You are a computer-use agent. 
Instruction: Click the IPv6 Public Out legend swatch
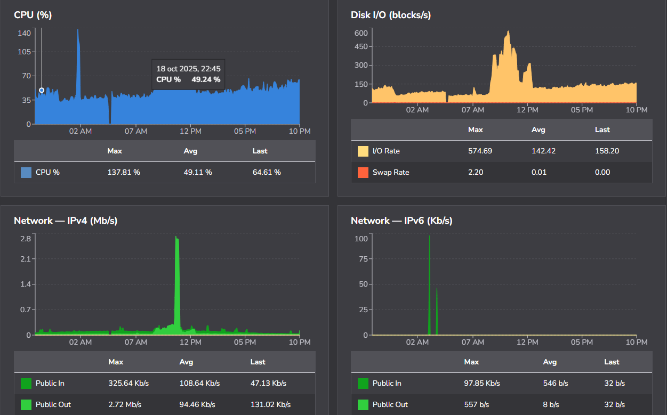click(363, 405)
